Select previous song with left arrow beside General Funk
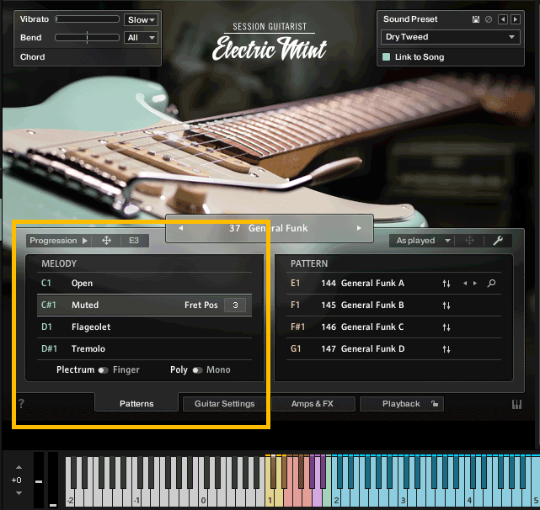540x510 pixels. click(x=181, y=228)
